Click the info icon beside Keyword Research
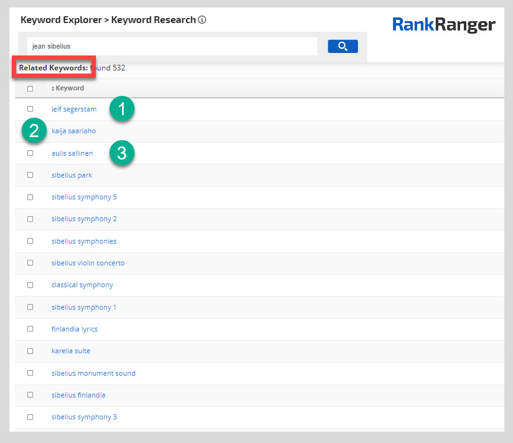This screenshot has height=443, width=513. (202, 20)
